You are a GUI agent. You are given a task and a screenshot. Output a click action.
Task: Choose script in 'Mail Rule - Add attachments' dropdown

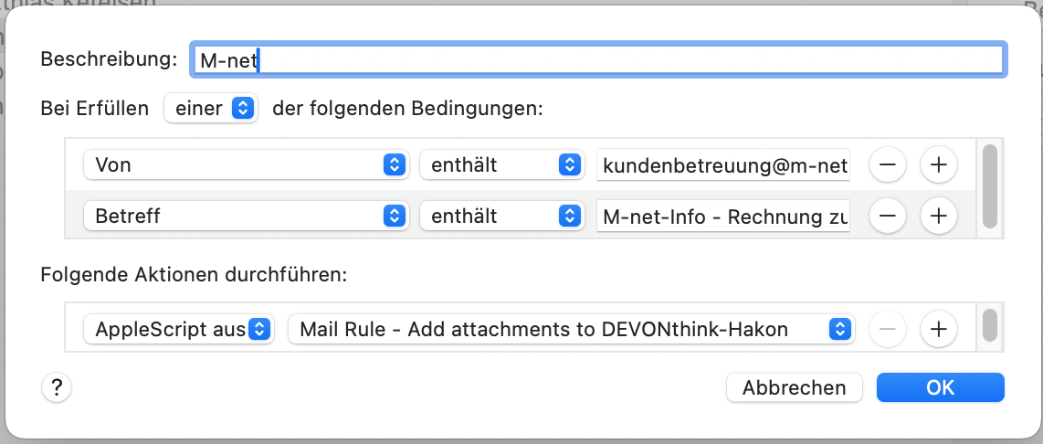(x=571, y=329)
